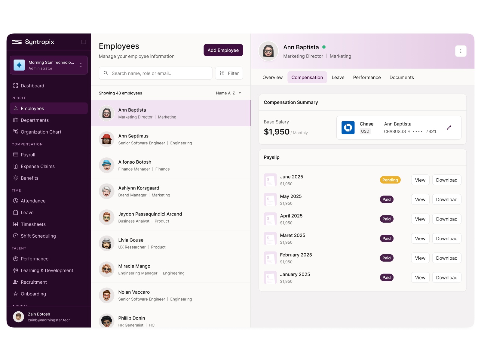Click Livia Gouse's avatar thumbnail
The height and width of the screenshot is (361, 481).
tap(107, 243)
